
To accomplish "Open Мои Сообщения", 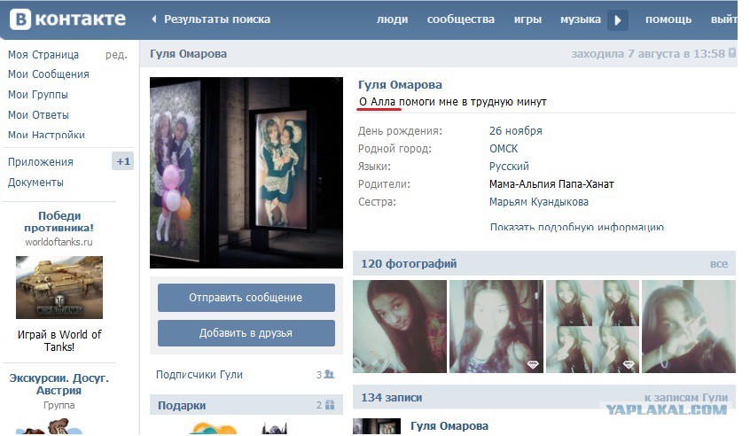I will pyautogui.click(x=48, y=74).
